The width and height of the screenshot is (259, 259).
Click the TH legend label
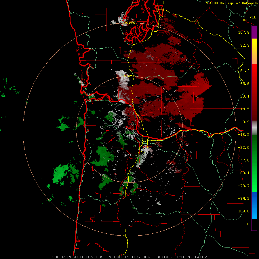click(247, 224)
